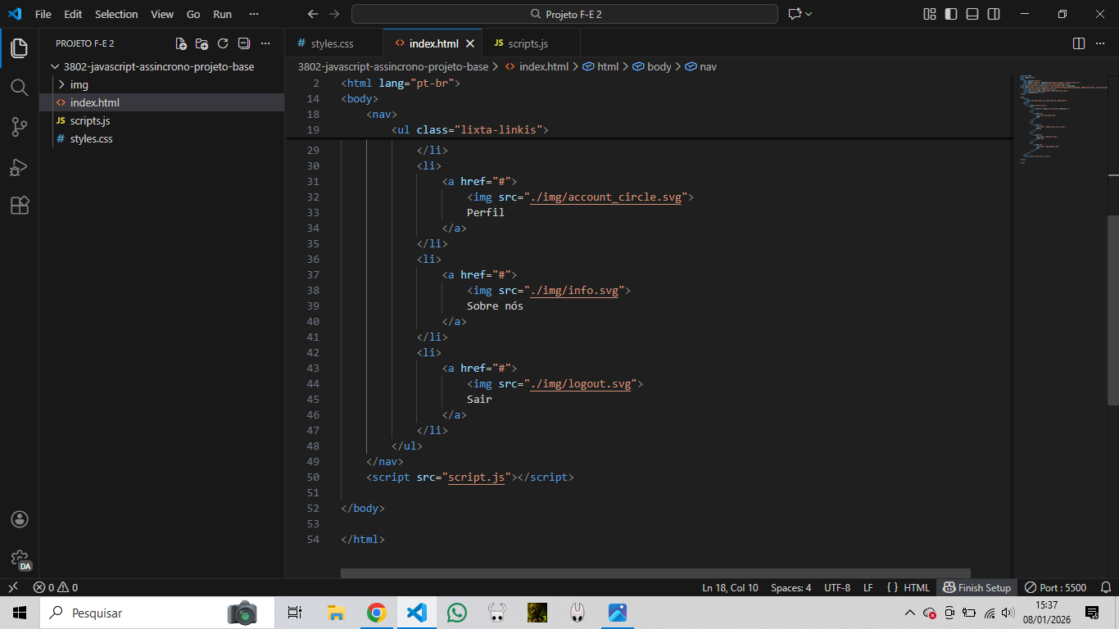
Task: Click the Projeto F-E 2 search box
Action: point(564,14)
